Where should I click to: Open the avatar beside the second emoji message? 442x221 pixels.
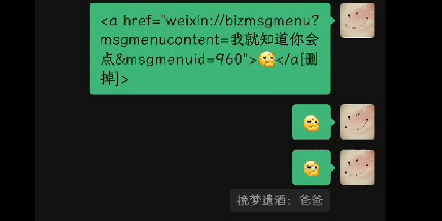pyautogui.click(x=357, y=122)
